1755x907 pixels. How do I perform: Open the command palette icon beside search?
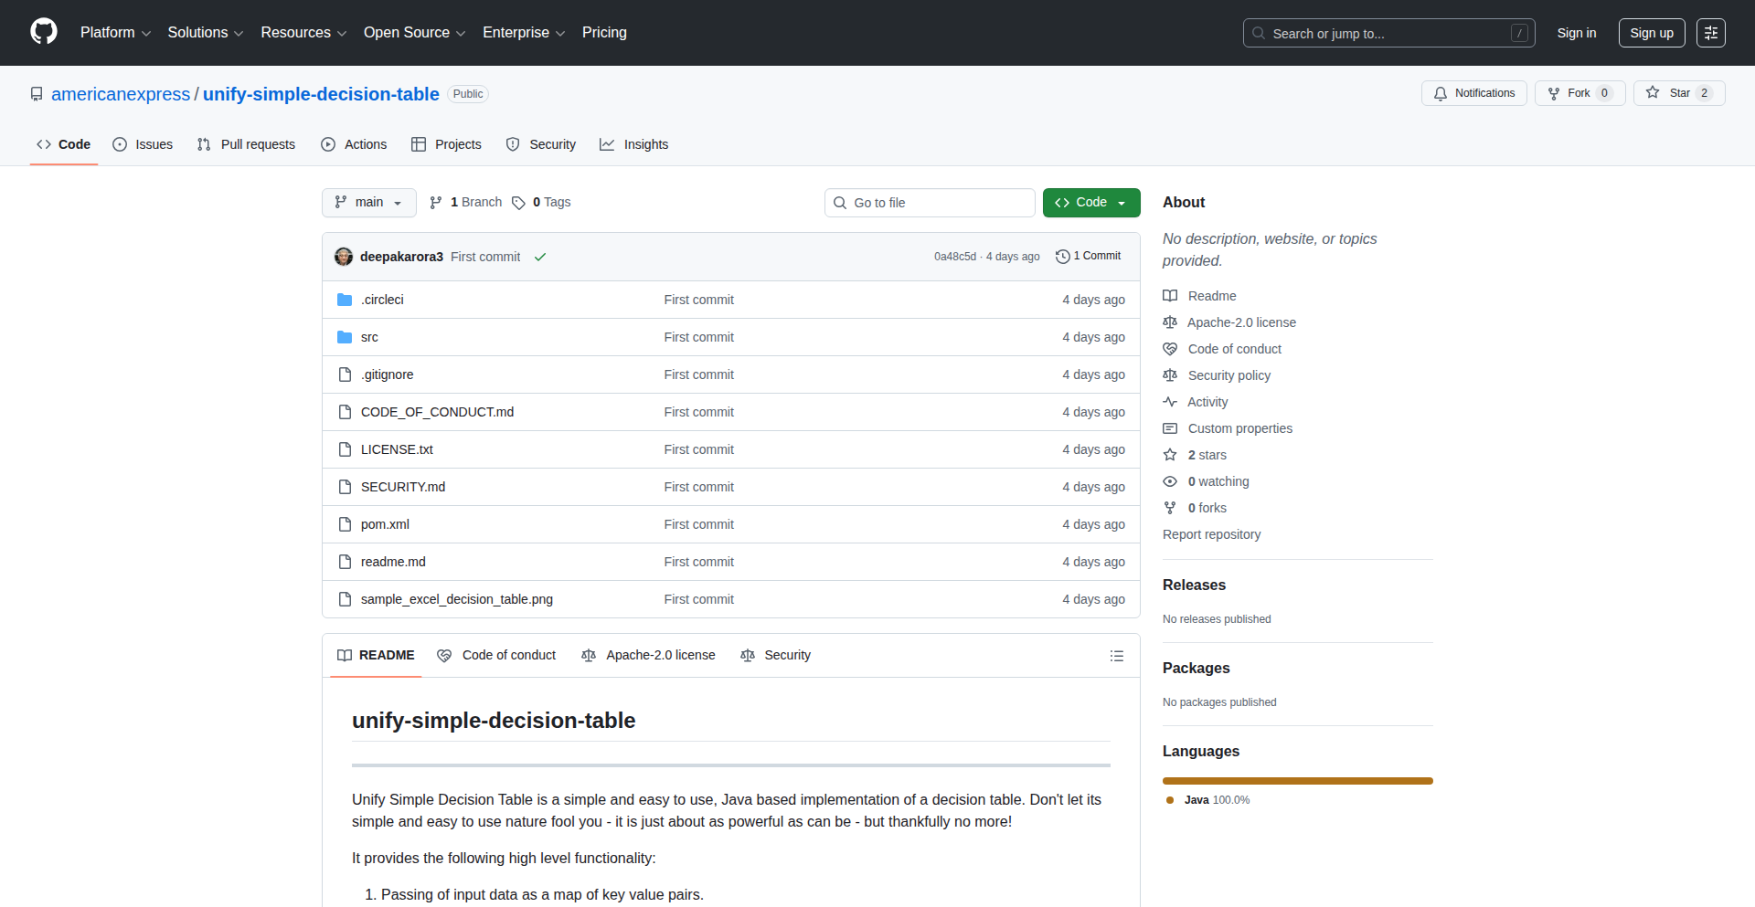(x=1710, y=32)
